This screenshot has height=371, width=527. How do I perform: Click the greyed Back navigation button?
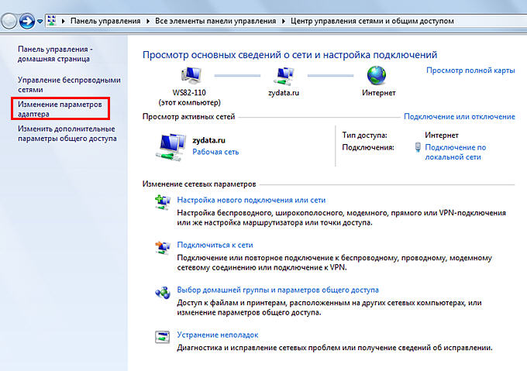coord(9,21)
